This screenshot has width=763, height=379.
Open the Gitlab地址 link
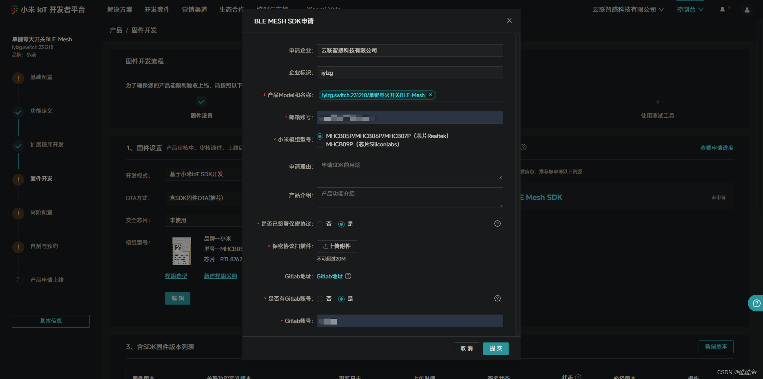click(329, 276)
